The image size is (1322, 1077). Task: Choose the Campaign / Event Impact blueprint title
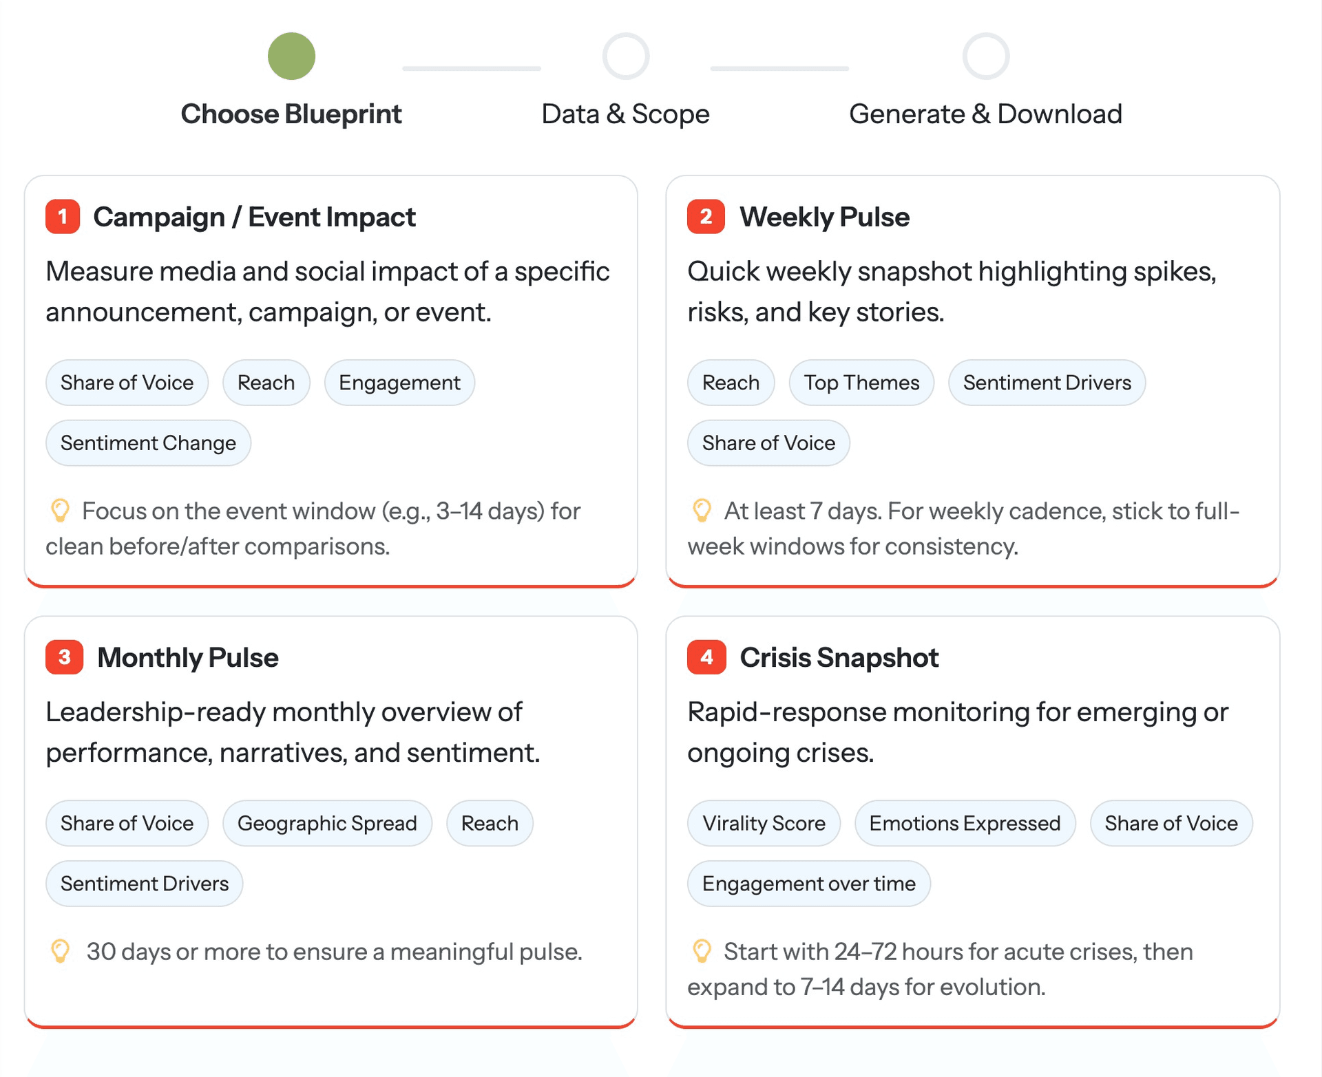click(x=254, y=217)
